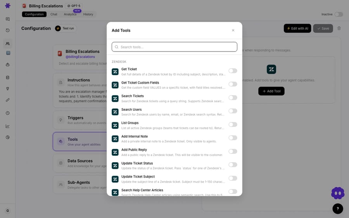Click the Search Users tool name
Viewport: 349px width, 218px height.
131,110
